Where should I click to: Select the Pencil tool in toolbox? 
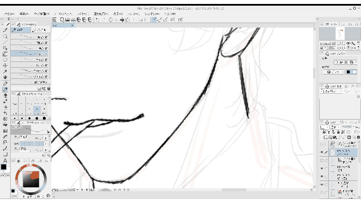(x=5, y=89)
